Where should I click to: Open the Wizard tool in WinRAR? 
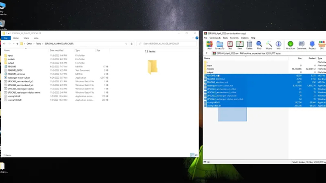coord(269,45)
